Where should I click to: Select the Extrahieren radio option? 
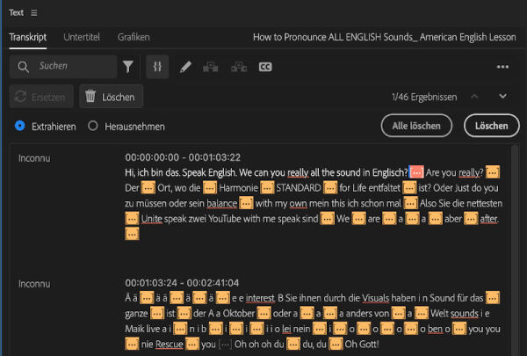point(20,126)
